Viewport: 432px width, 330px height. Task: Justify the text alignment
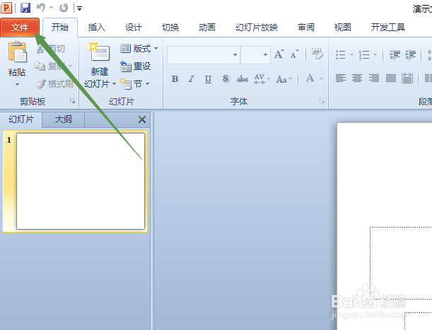click(x=391, y=78)
